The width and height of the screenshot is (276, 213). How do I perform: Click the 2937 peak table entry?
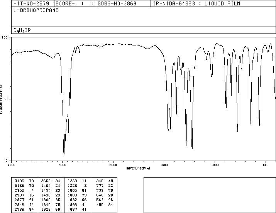pyautogui.click(x=24, y=195)
